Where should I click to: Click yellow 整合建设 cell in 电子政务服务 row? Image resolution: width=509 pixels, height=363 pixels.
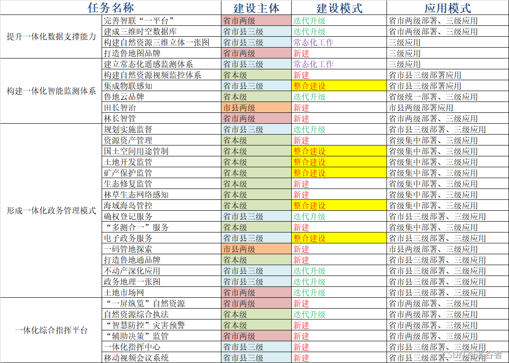(x=339, y=238)
